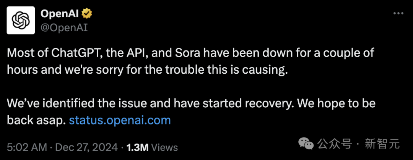The height and width of the screenshot is (160, 413).
Task: Click the back asap text before the link
Action: click(36, 121)
